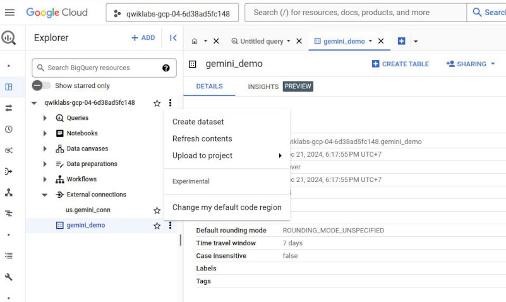The image size is (506, 302).
Task: Open gemini_demo dataset three-dot actions menu
Action: [x=170, y=226]
